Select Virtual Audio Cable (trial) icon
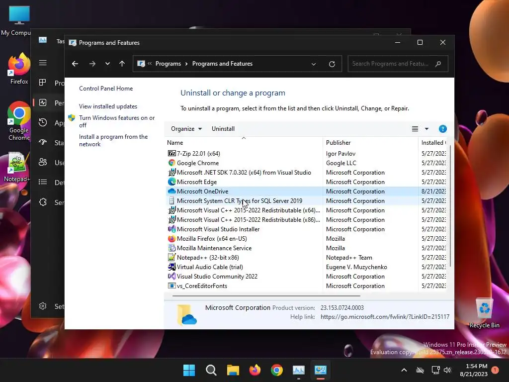The image size is (509, 382). coord(171,267)
